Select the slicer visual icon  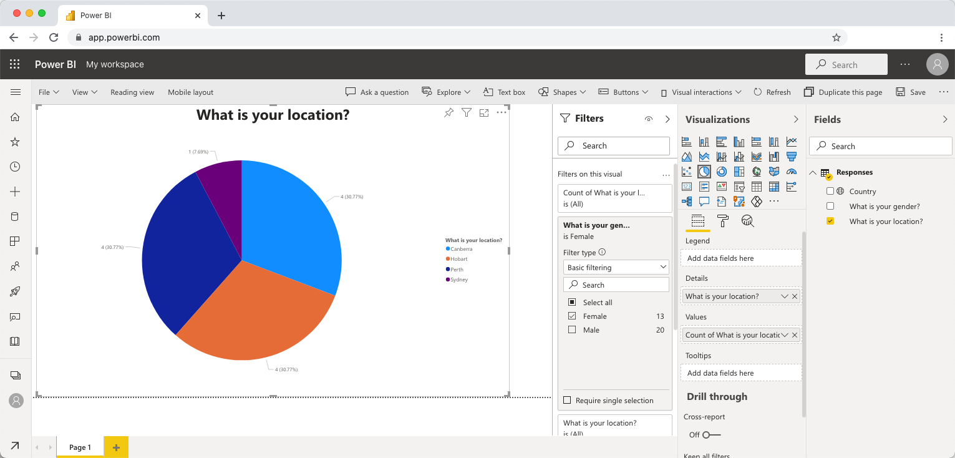tap(739, 186)
